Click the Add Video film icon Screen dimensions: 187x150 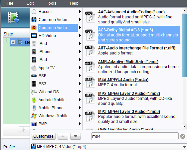point(13,17)
